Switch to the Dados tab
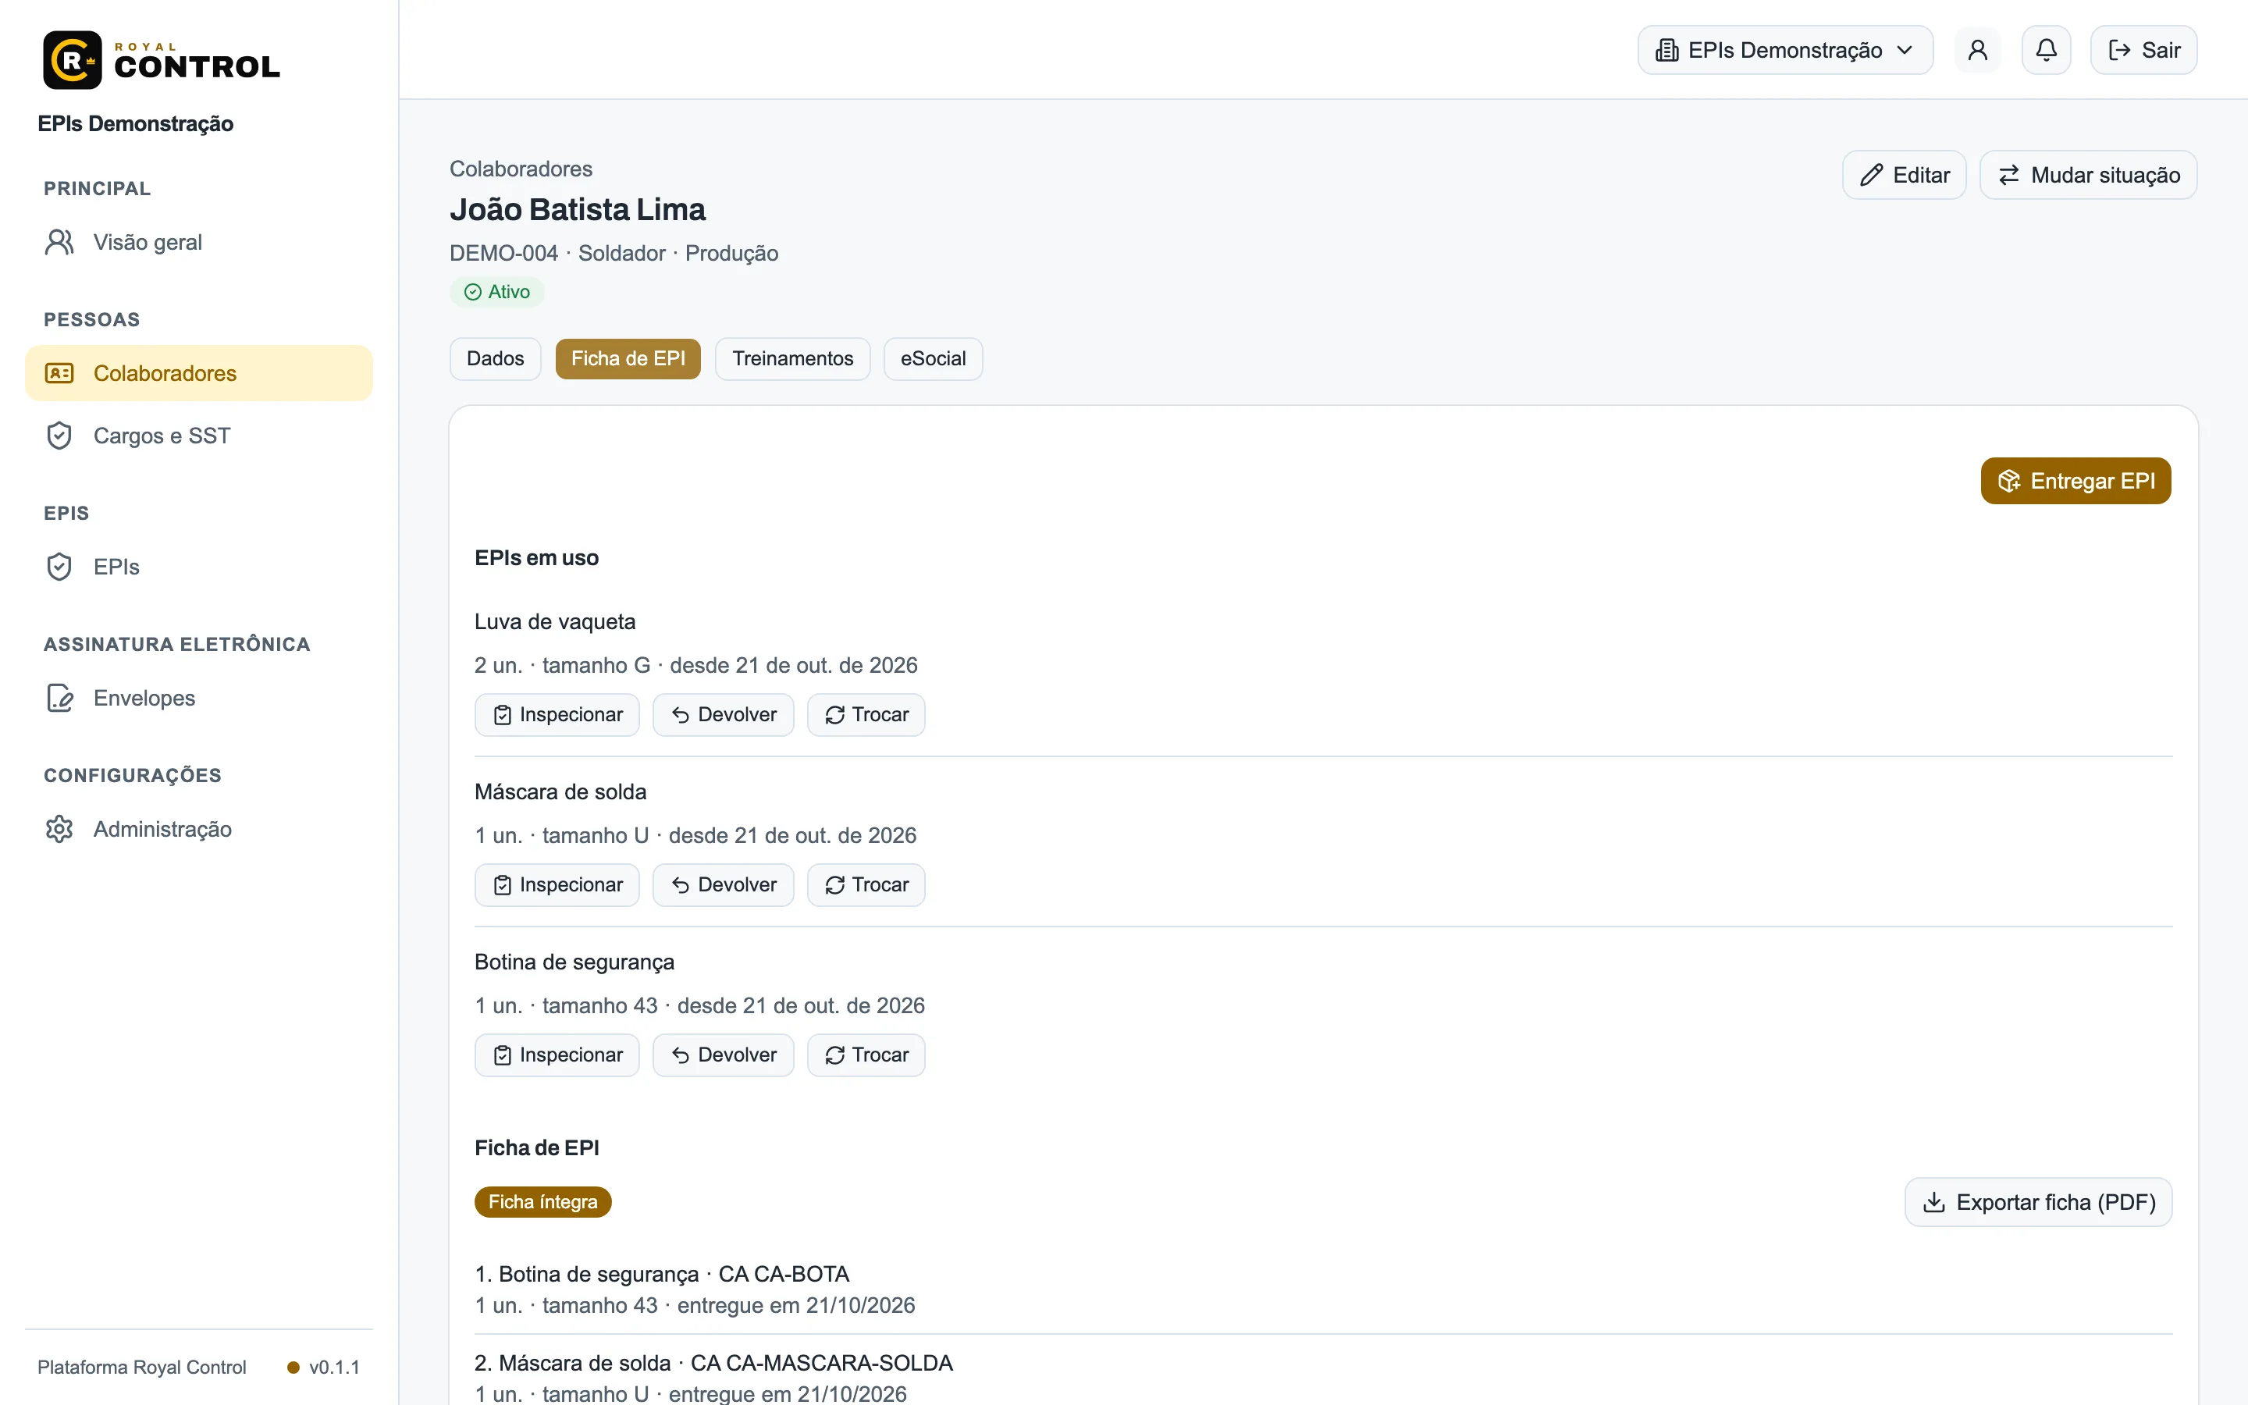 coord(495,359)
